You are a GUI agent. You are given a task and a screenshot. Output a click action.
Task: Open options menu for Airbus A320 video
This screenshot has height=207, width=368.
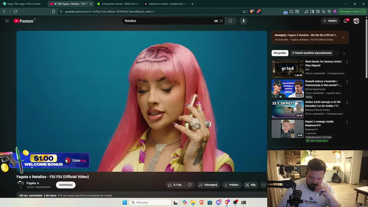[347, 103]
